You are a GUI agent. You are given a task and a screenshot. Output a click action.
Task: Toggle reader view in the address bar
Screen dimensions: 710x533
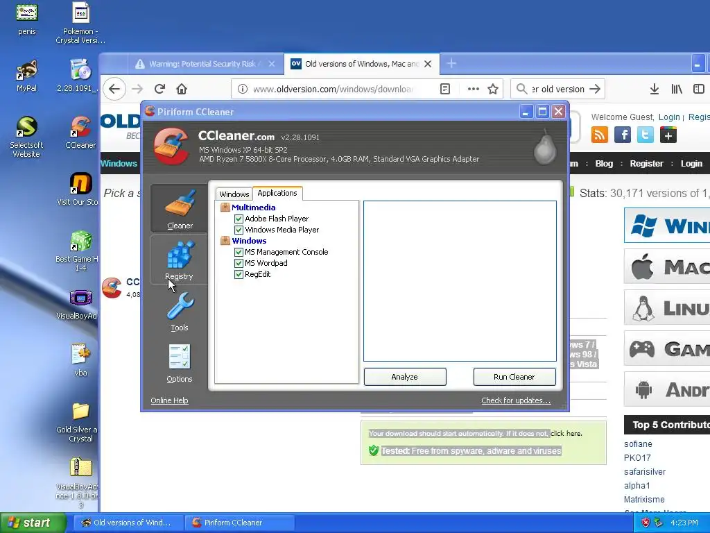click(445, 89)
